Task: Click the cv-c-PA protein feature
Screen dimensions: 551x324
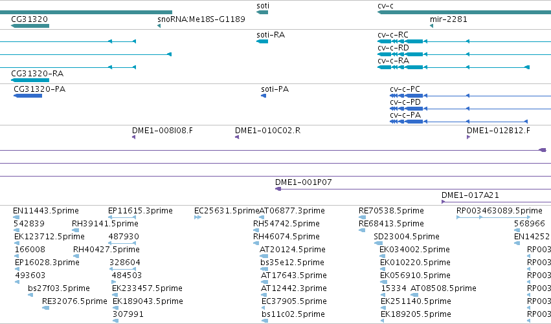Action: pyautogui.click(x=459, y=122)
